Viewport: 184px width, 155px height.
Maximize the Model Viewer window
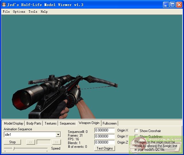(172, 5)
